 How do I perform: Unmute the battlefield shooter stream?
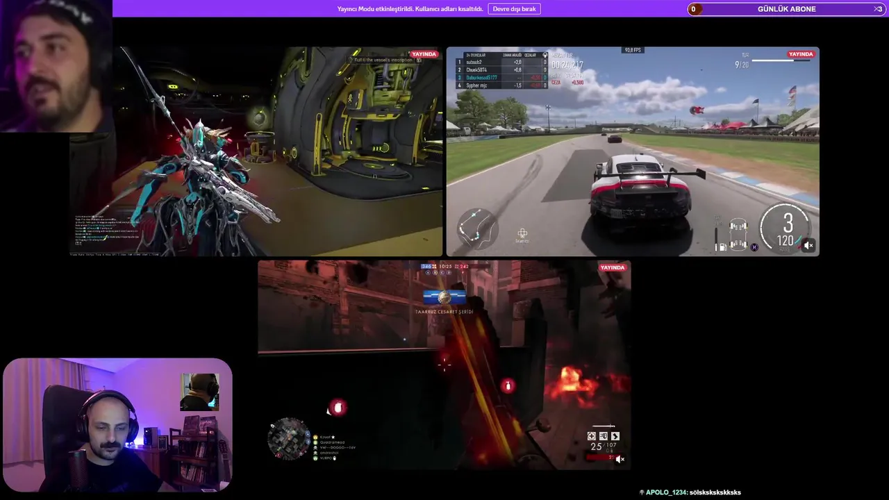pos(620,459)
